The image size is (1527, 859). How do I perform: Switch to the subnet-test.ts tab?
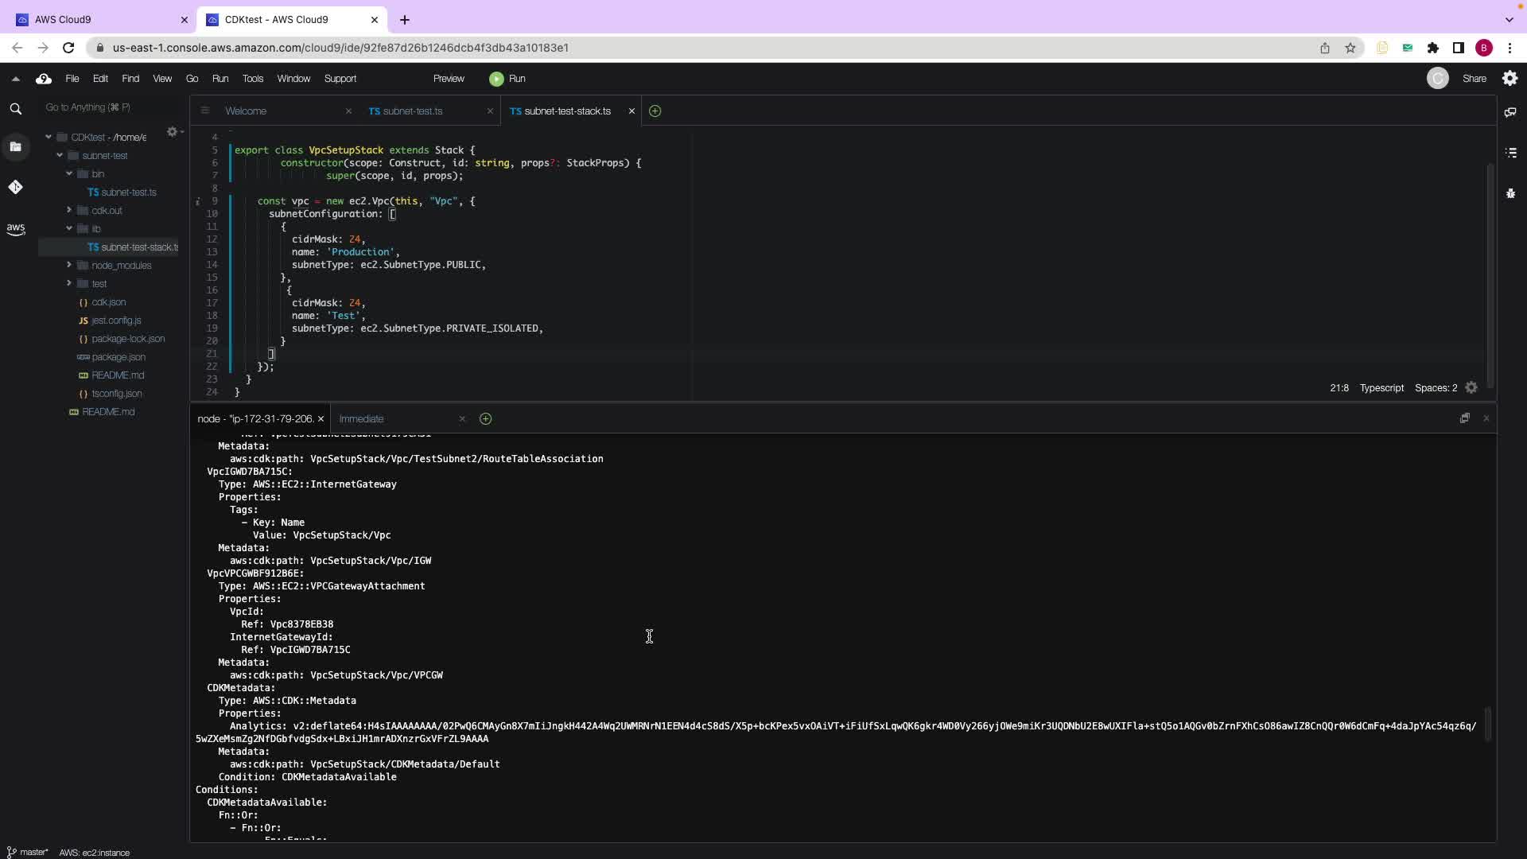pos(412,111)
